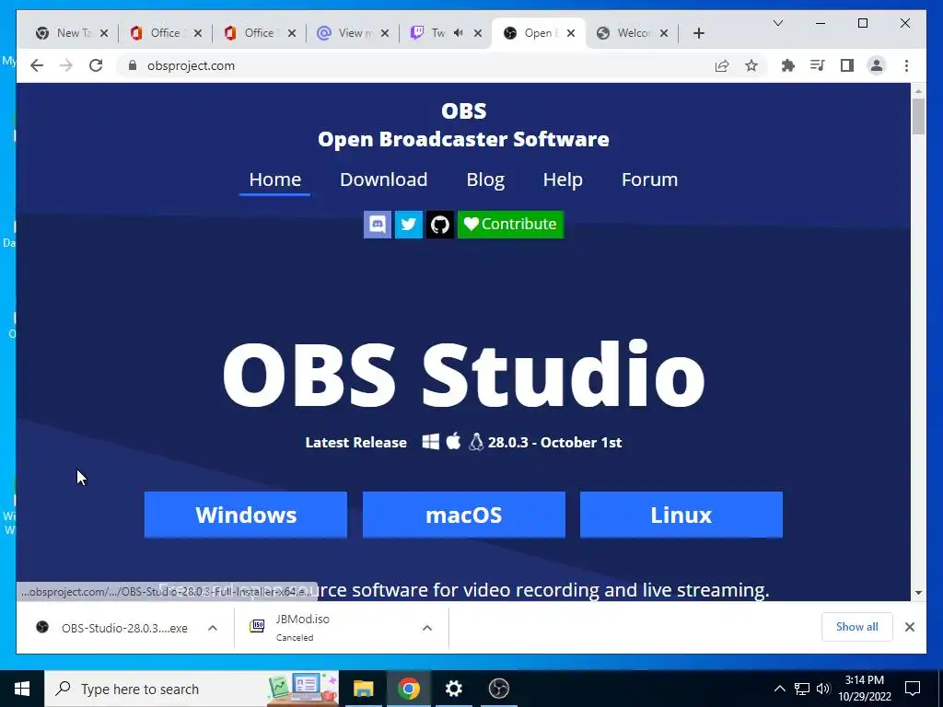This screenshot has height=707, width=943.
Task: Open the Blog nav link
Action: [x=485, y=180]
